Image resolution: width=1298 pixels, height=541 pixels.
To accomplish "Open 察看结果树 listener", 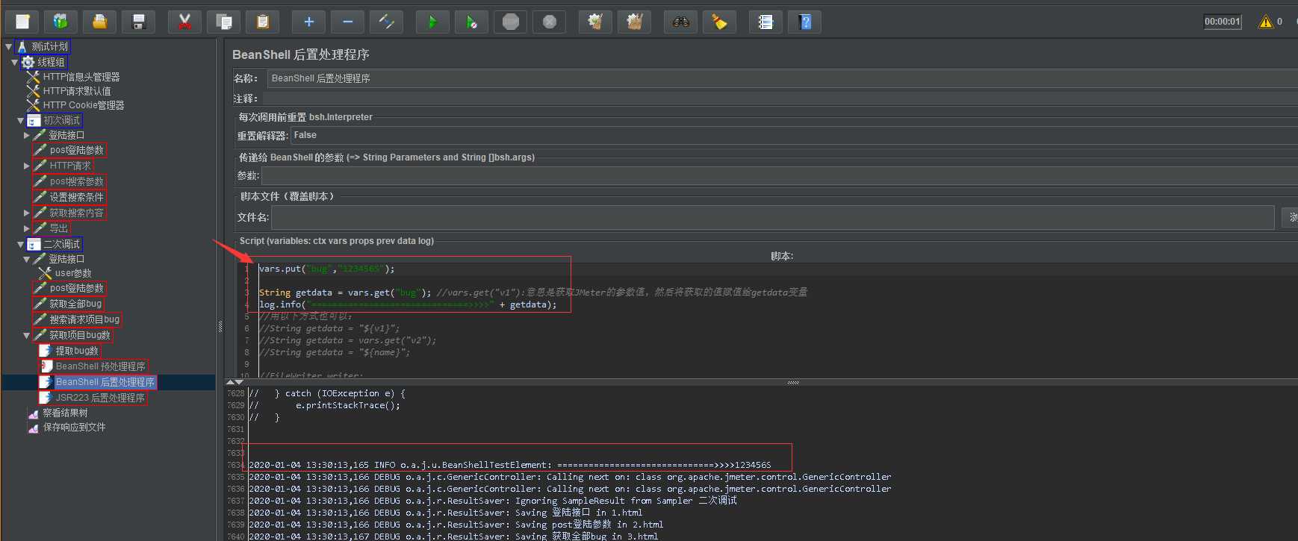I will click(65, 413).
